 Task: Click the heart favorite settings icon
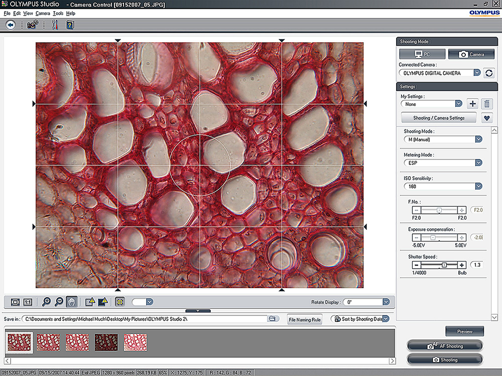click(486, 118)
